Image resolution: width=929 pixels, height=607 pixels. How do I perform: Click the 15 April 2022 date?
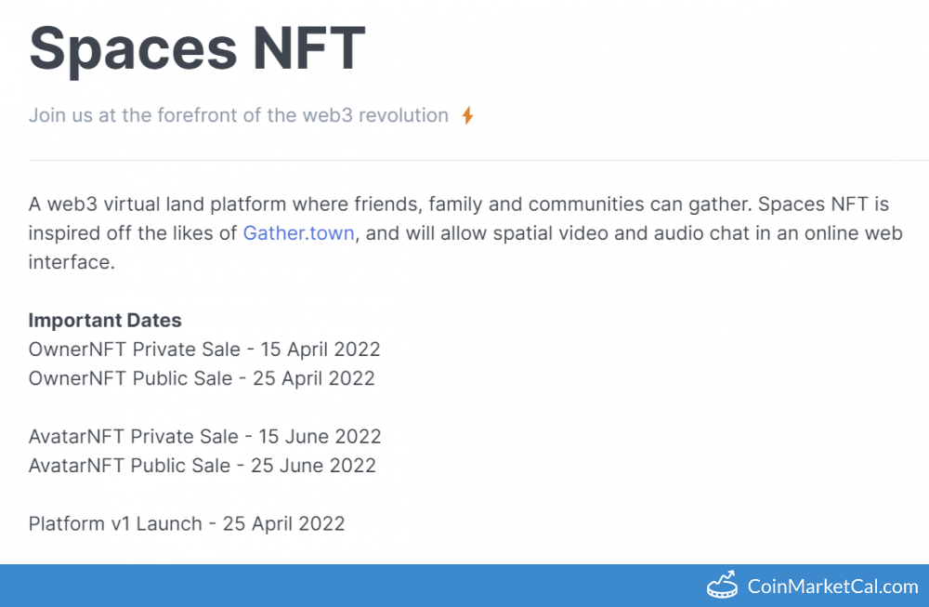[321, 350]
